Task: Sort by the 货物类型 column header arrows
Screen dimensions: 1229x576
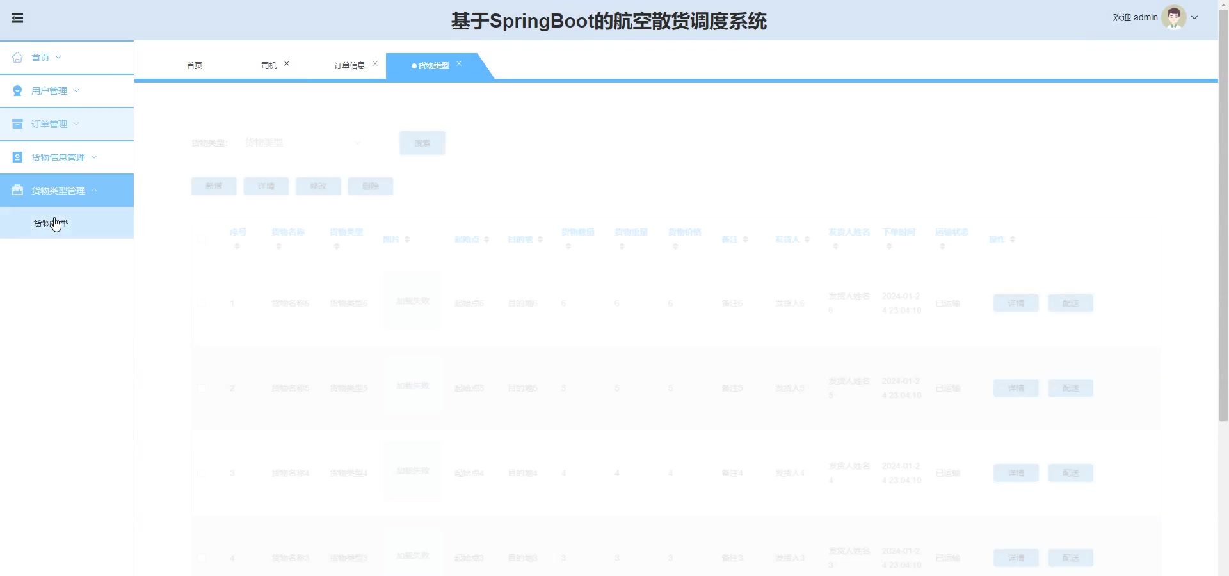Action: (x=337, y=246)
